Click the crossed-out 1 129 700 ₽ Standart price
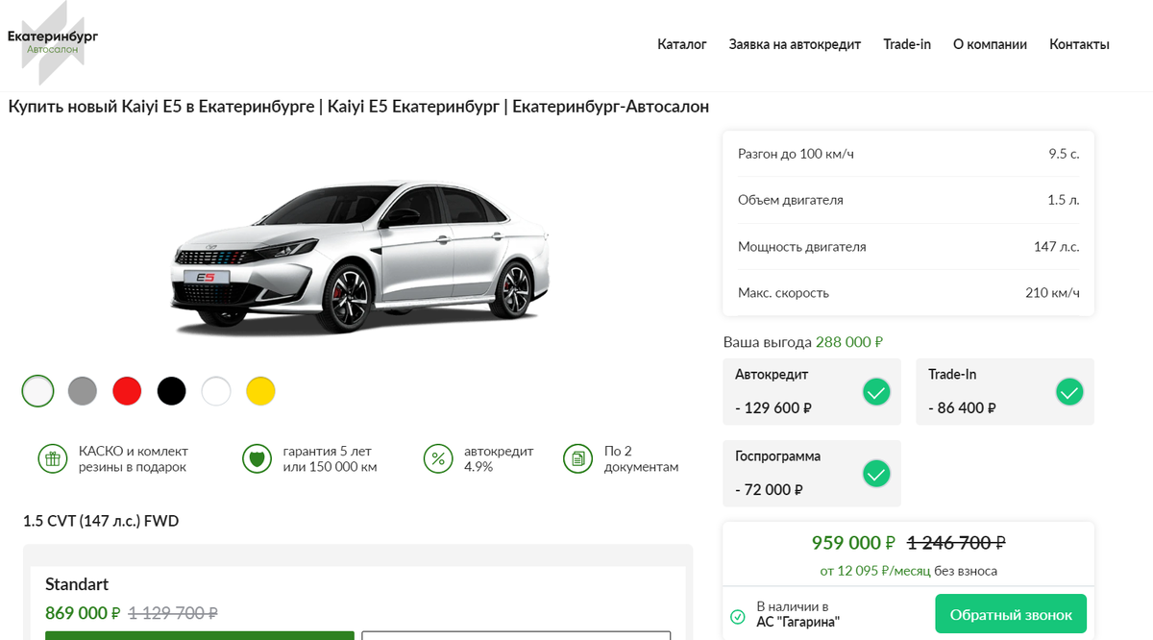1153x640 pixels. coord(173,613)
